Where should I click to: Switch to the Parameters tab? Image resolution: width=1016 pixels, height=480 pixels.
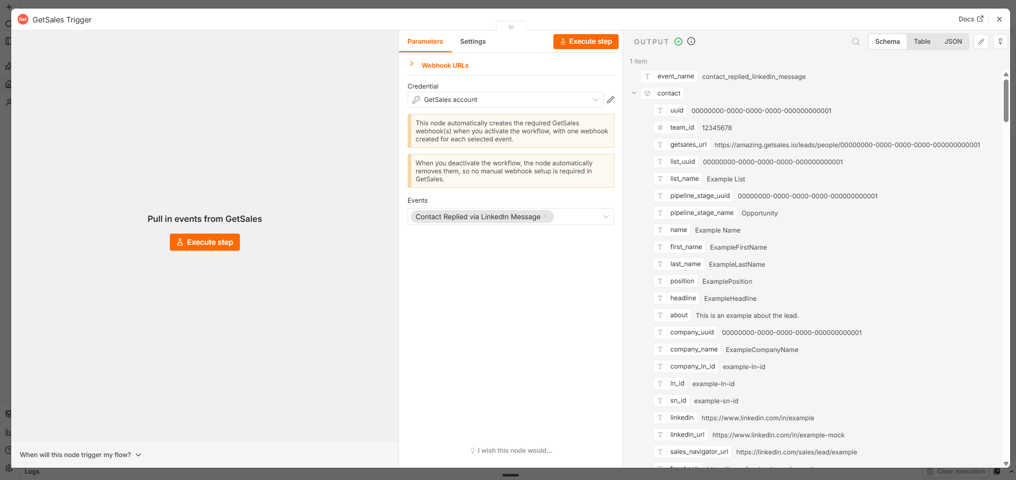click(425, 42)
